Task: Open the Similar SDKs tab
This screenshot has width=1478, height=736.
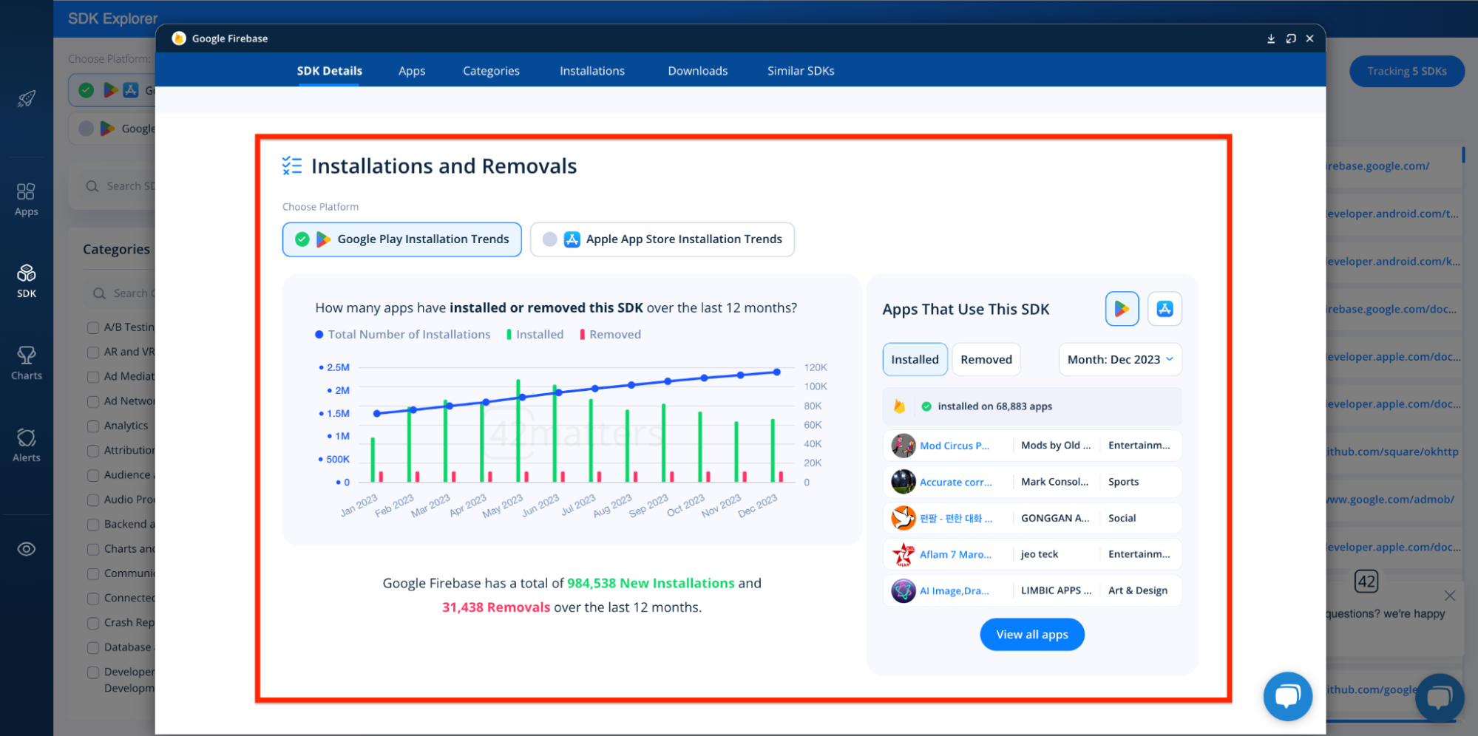Action: click(x=801, y=71)
